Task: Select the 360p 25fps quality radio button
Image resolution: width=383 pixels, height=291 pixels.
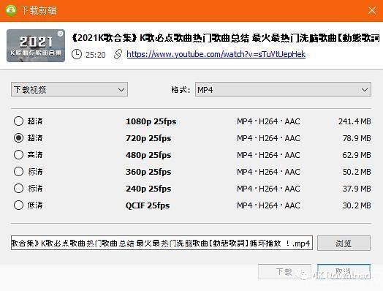Action: 18,172
